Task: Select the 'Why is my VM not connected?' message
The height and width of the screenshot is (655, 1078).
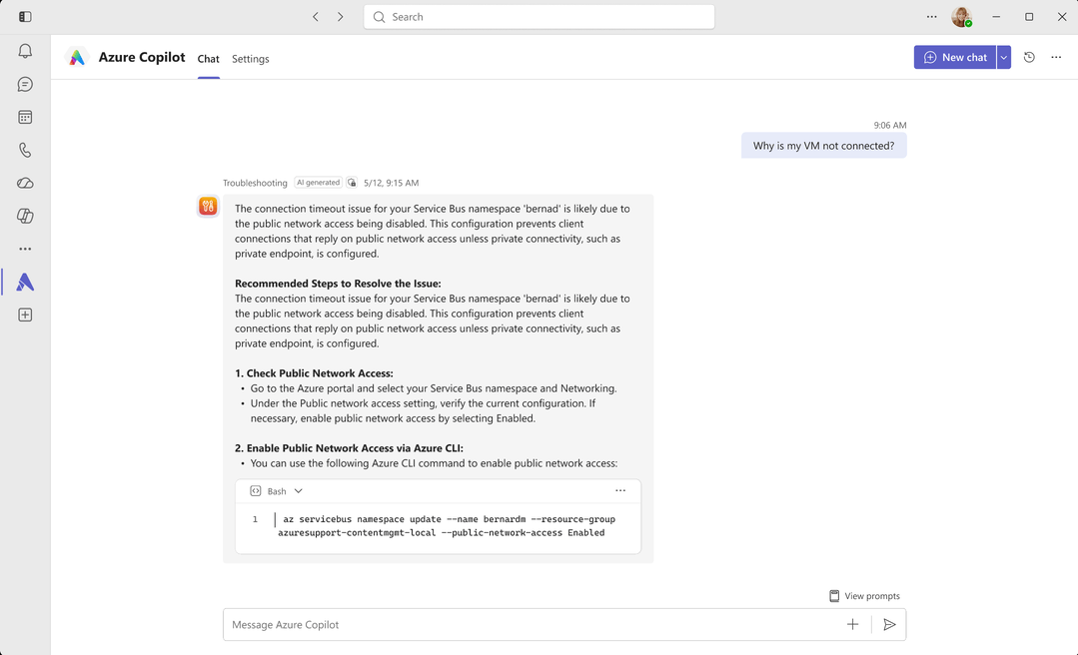Action: (823, 146)
